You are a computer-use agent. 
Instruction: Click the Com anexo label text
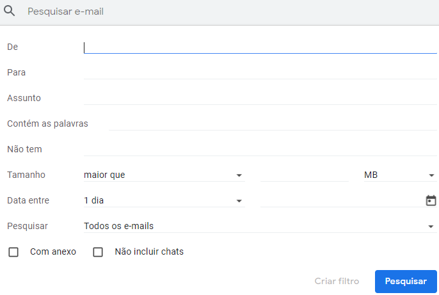(x=53, y=252)
